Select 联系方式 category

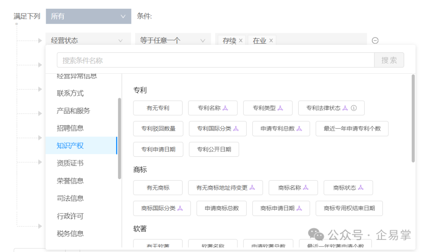pyautogui.click(x=81, y=93)
